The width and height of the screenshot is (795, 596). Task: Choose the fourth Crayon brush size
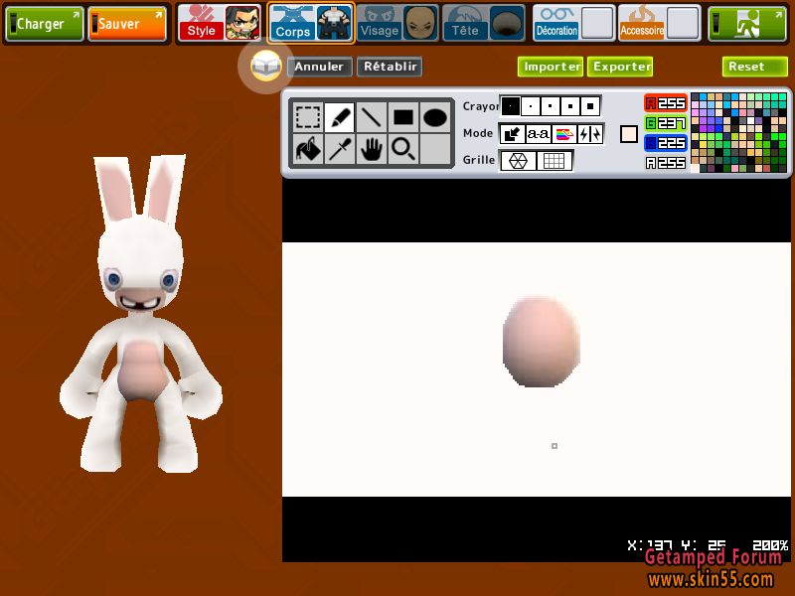[569, 106]
